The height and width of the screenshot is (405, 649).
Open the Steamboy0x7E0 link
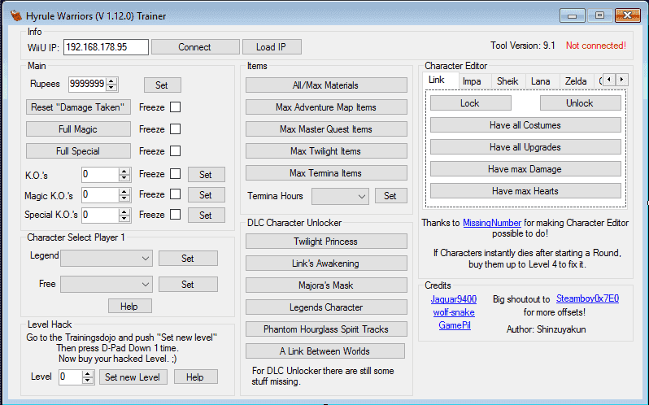pyautogui.click(x=587, y=298)
